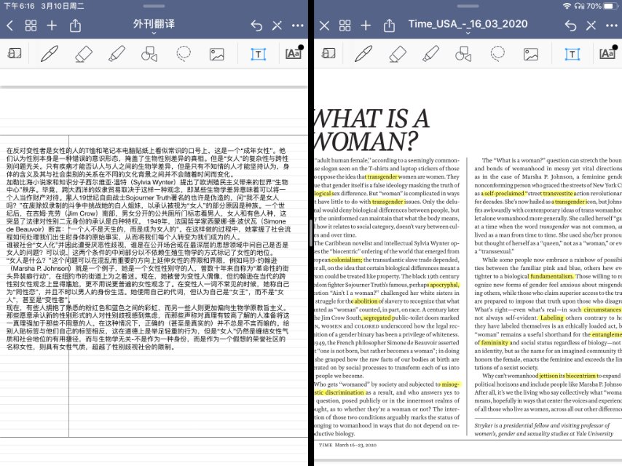Activate the Lasso tool in 外刊翻译 notebook
Screen dimensions: 622x466
[184, 54]
